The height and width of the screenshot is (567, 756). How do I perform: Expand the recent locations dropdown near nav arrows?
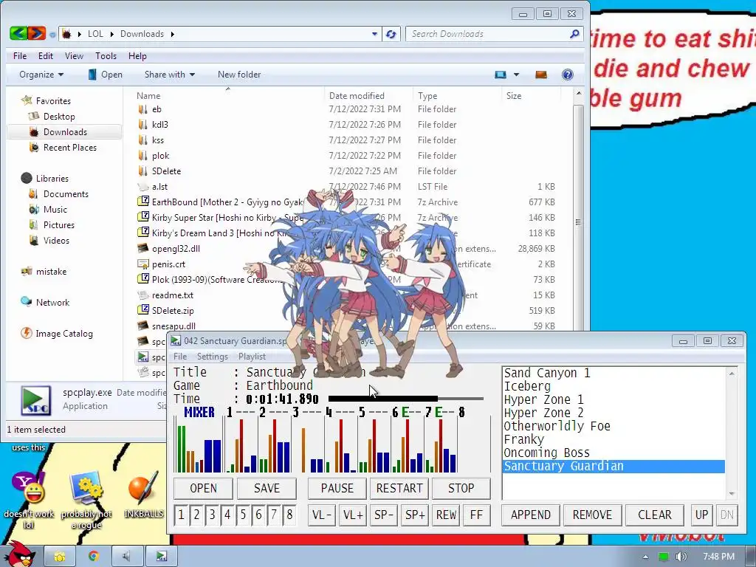tap(52, 34)
